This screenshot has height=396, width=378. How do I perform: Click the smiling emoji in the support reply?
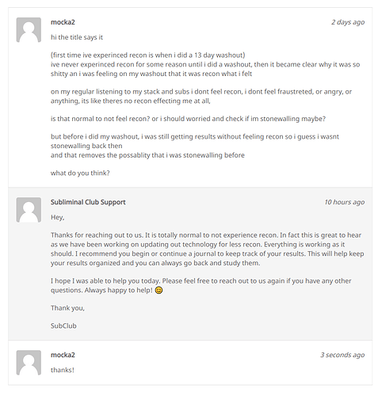[x=158, y=290]
